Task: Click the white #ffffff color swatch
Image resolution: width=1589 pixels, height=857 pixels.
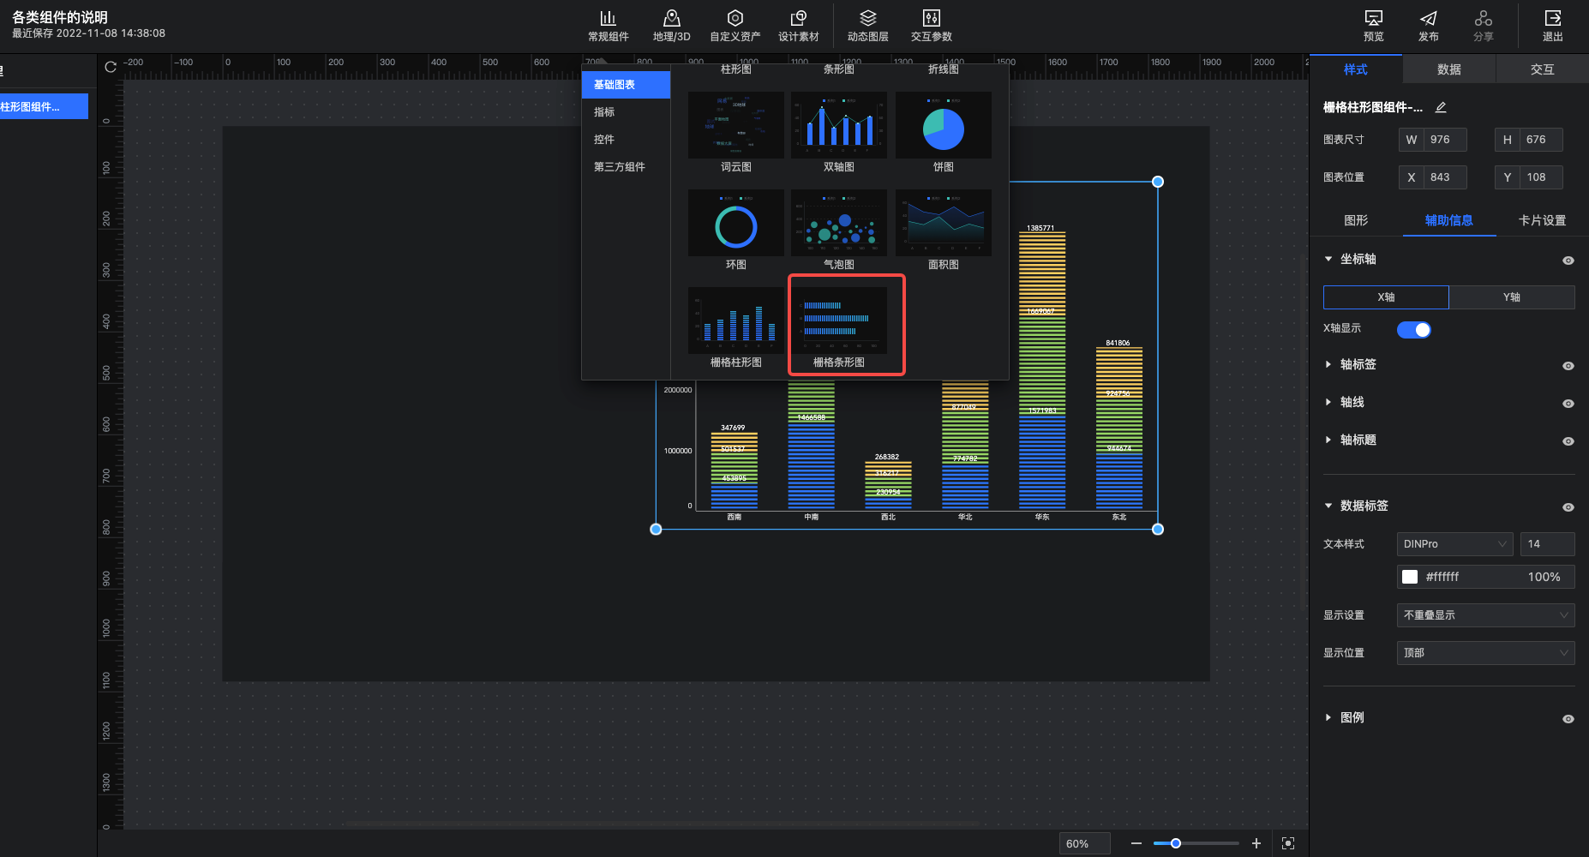Action: tap(1409, 577)
